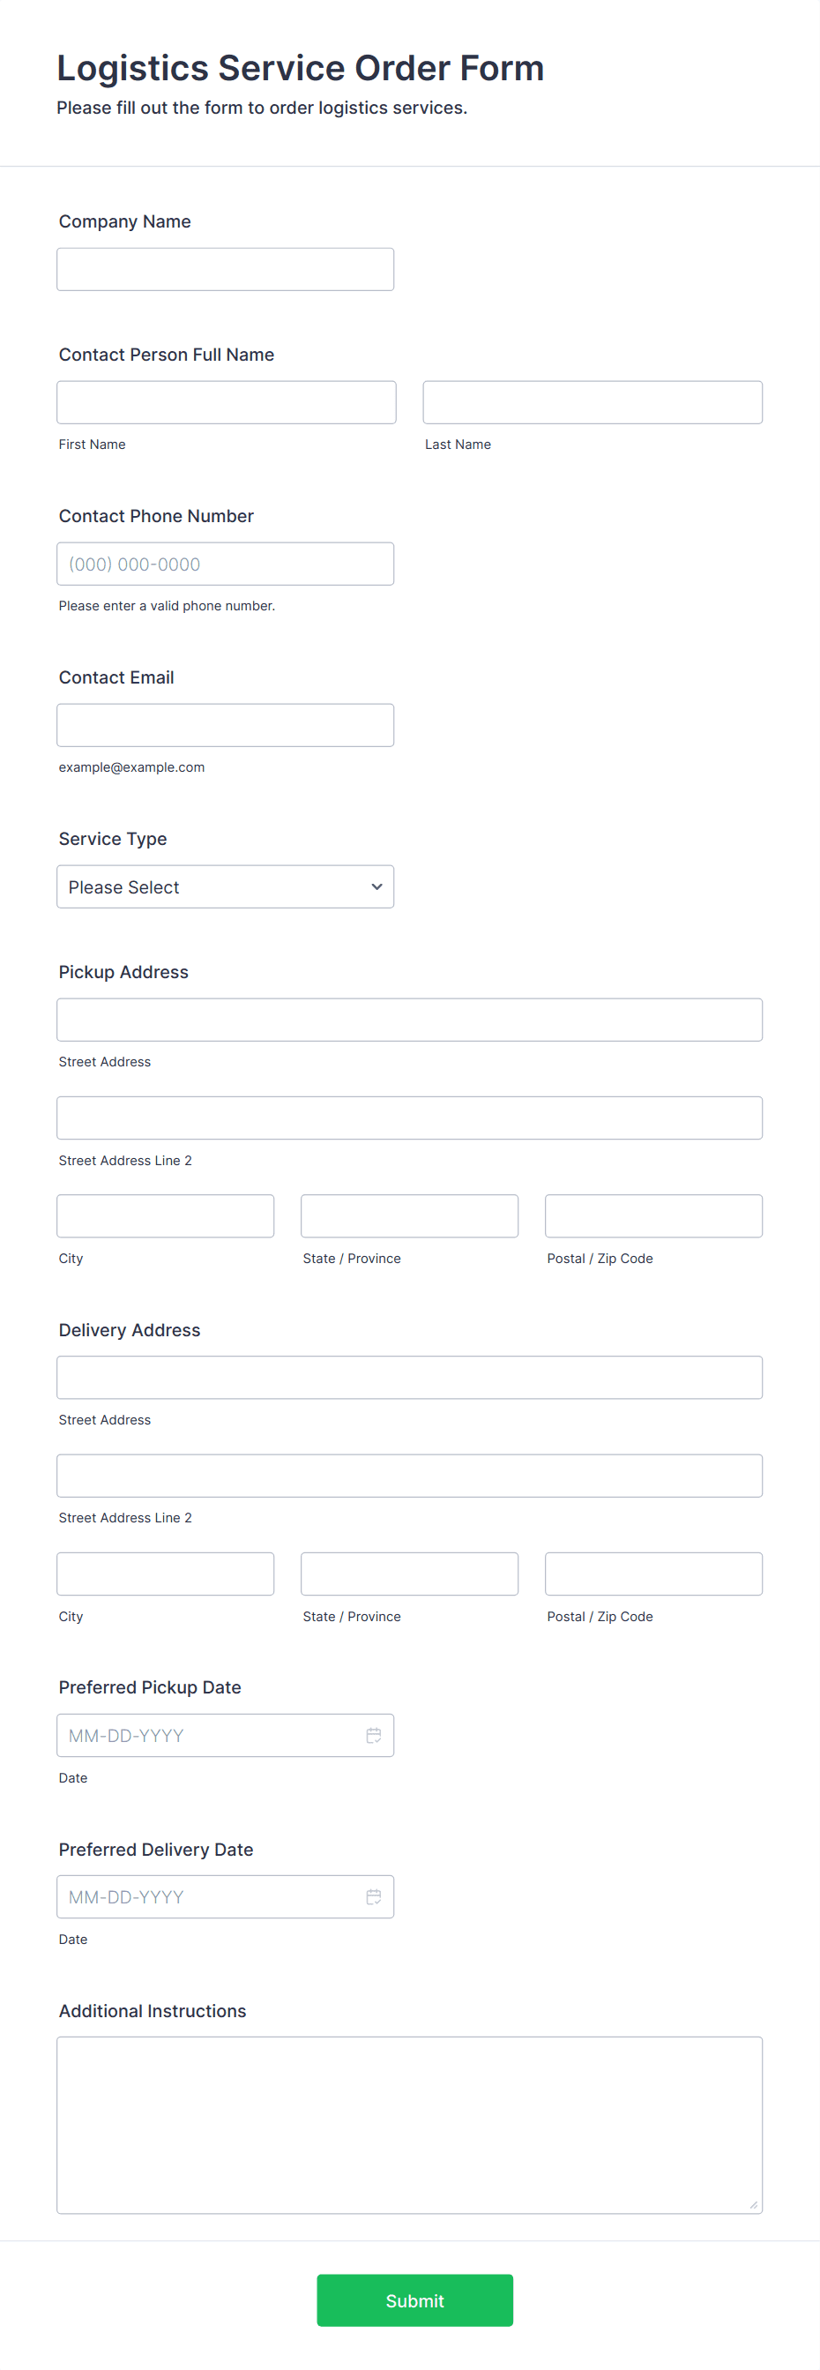Select the Contact Phone Number field
820x2370 pixels.
click(x=225, y=564)
